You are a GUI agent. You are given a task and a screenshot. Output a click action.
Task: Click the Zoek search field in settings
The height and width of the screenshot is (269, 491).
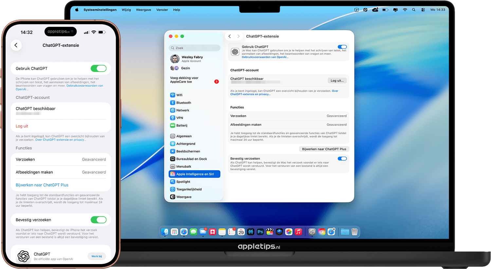pyautogui.click(x=194, y=48)
